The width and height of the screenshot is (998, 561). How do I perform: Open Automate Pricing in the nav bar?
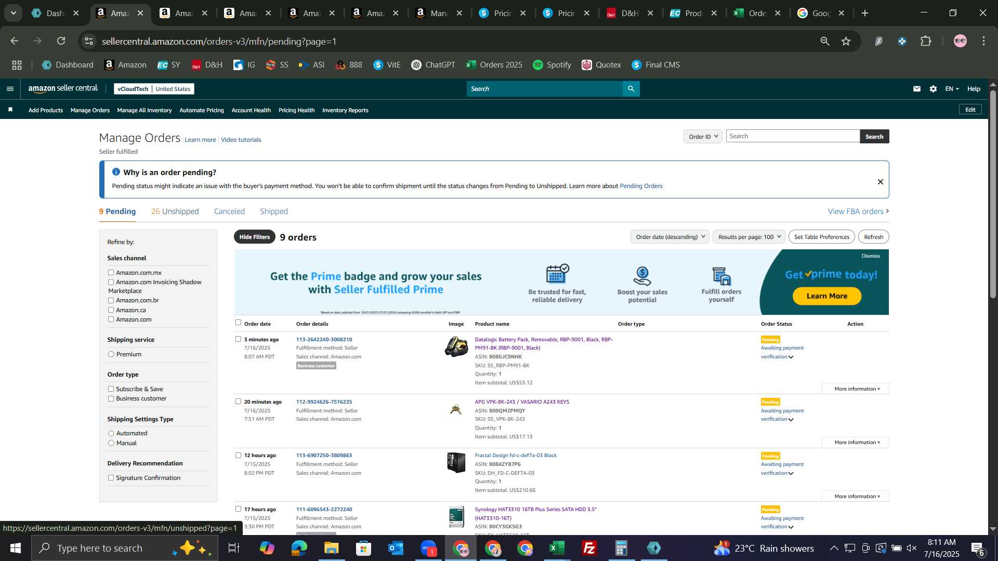pyautogui.click(x=202, y=110)
